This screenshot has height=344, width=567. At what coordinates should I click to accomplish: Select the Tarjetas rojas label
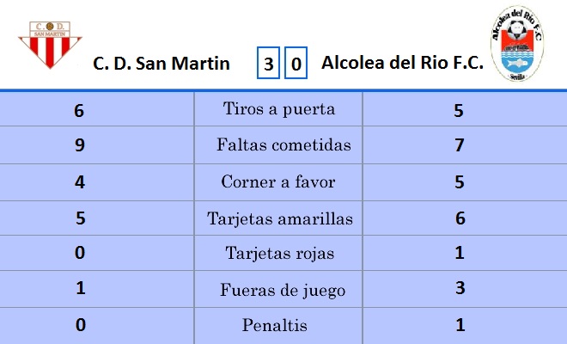(279, 254)
